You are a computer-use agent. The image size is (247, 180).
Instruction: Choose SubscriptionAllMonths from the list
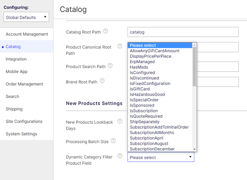pyautogui.click(x=160, y=133)
